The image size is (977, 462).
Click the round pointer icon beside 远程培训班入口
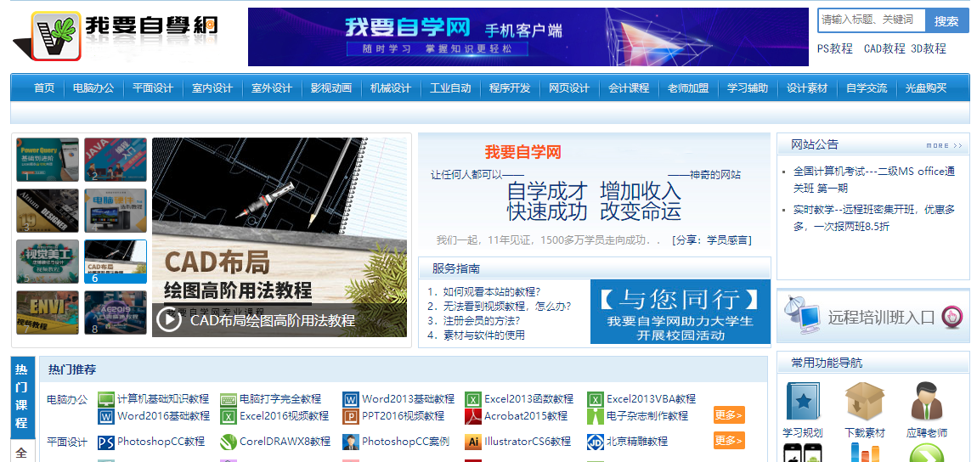pyautogui.click(x=952, y=316)
